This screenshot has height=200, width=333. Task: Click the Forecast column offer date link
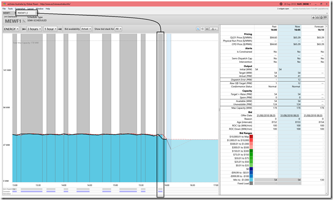pos(313,115)
